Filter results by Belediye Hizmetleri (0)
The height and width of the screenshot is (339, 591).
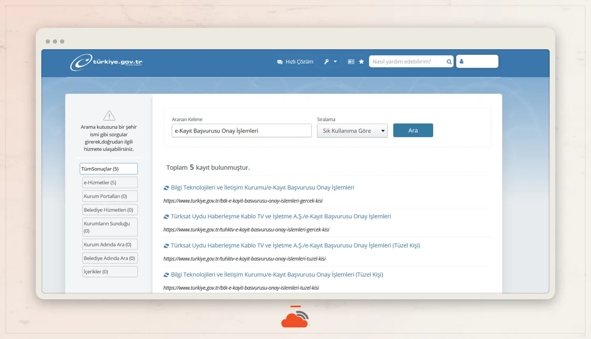click(x=110, y=210)
